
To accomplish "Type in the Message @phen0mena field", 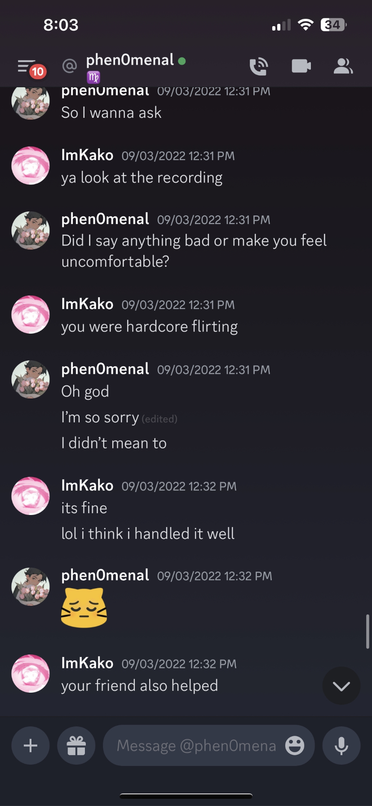I will pos(196,746).
